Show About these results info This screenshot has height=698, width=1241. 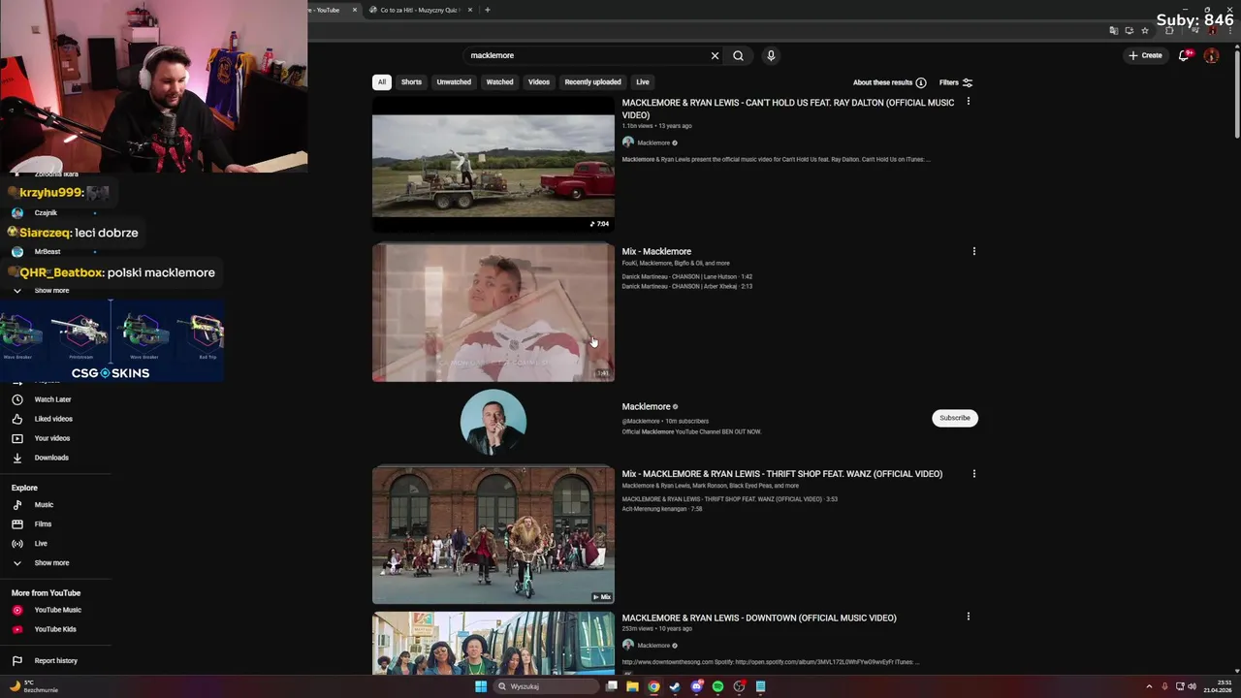[889, 82]
